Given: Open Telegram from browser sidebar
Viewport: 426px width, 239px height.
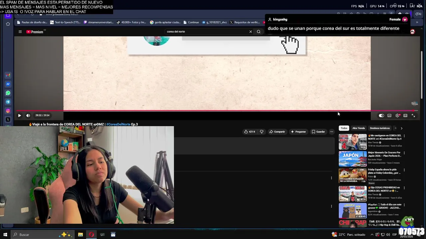Looking at the screenshot, I should (8, 102).
